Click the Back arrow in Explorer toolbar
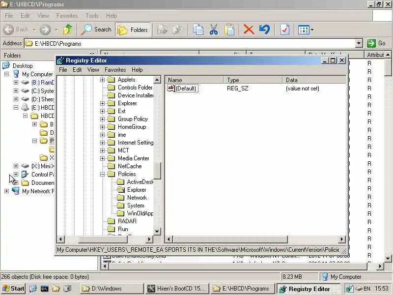The height and width of the screenshot is (295, 393). (8, 29)
